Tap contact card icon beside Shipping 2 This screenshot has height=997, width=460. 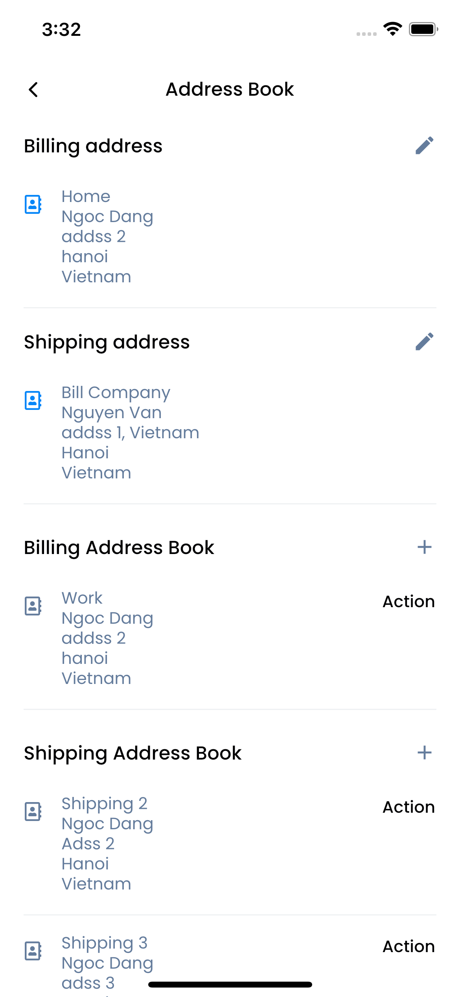[33, 811]
